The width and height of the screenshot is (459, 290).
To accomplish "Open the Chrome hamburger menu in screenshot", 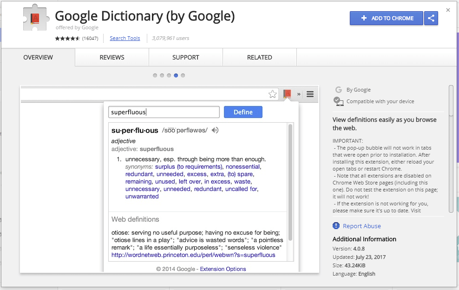I will [x=309, y=94].
